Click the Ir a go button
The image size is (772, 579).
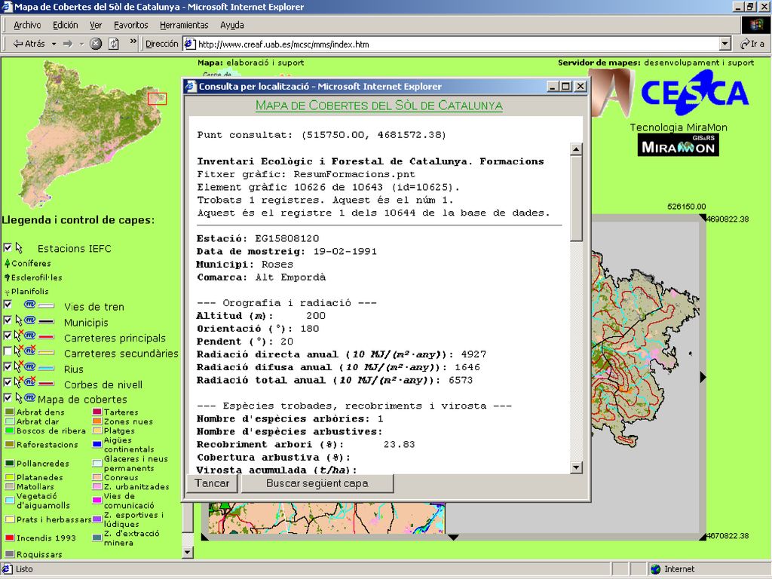[753, 44]
